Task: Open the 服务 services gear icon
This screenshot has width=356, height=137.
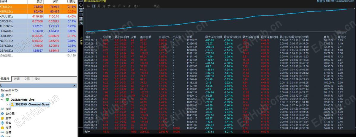Action: tap(2, 123)
